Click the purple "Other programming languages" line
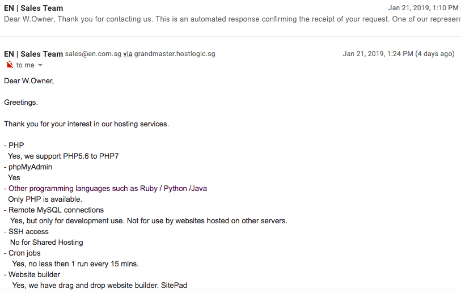Image resolution: width=461 pixels, height=293 pixels. (x=105, y=188)
